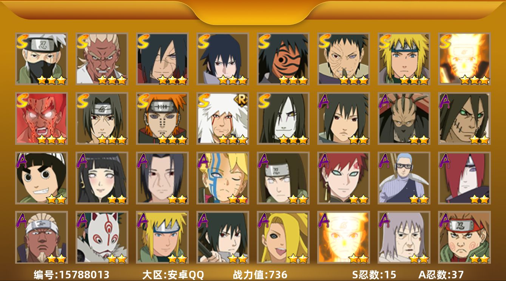The width and height of the screenshot is (506, 281).
Task: Click the 战力值:736 power label
Action: 260,275
